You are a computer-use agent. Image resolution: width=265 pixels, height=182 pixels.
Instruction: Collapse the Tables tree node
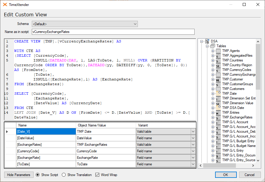[x=207, y=46]
